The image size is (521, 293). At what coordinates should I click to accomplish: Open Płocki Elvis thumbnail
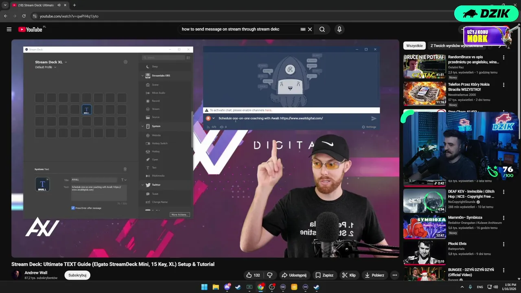pos(424,252)
